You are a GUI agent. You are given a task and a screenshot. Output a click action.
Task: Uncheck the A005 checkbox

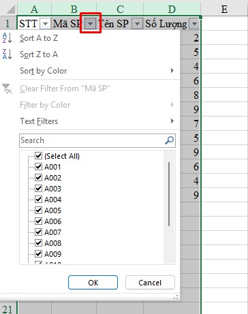pyautogui.click(x=38, y=210)
